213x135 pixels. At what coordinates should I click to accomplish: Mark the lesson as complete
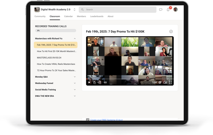coord(171,31)
